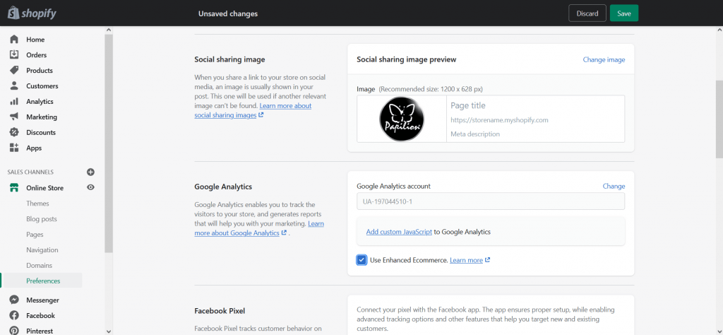This screenshot has width=723, height=335.
Task: Open Orders section
Action: pos(37,55)
